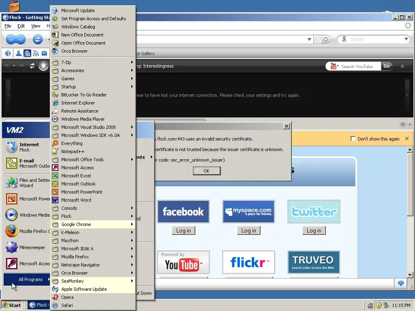
Task: Launch Internet Explorer from All Programs
Action: [93, 103]
